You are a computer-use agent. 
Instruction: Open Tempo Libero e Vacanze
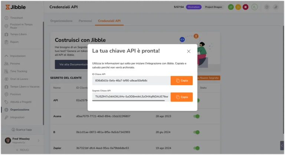click(x=25, y=87)
